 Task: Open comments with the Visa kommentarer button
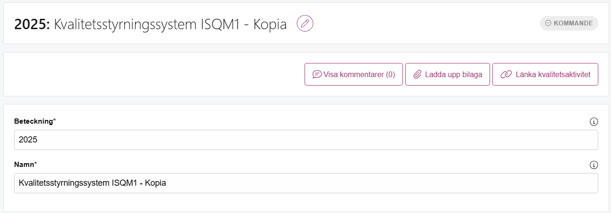[x=354, y=74]
